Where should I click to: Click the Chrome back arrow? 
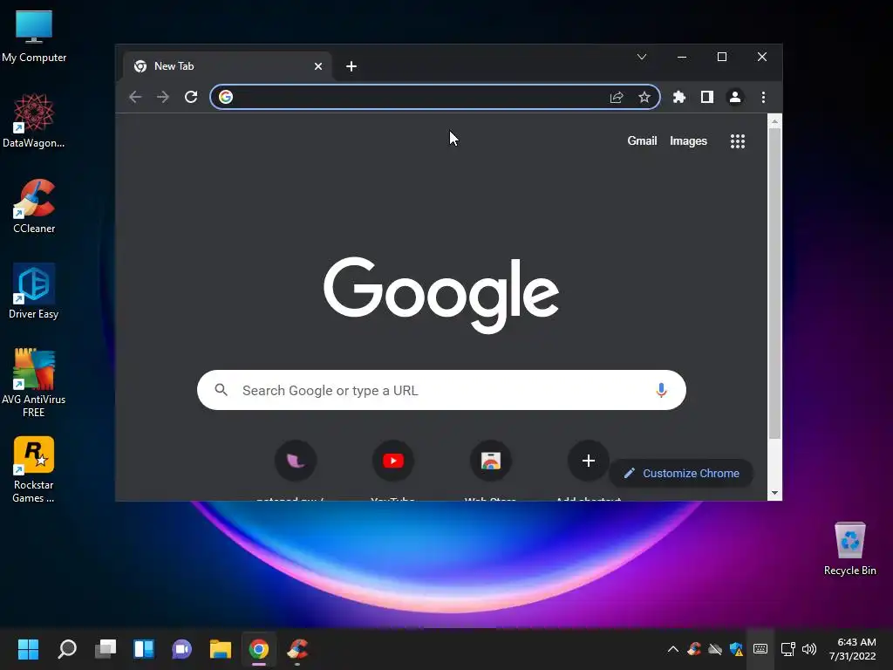(x=135, y=97)
